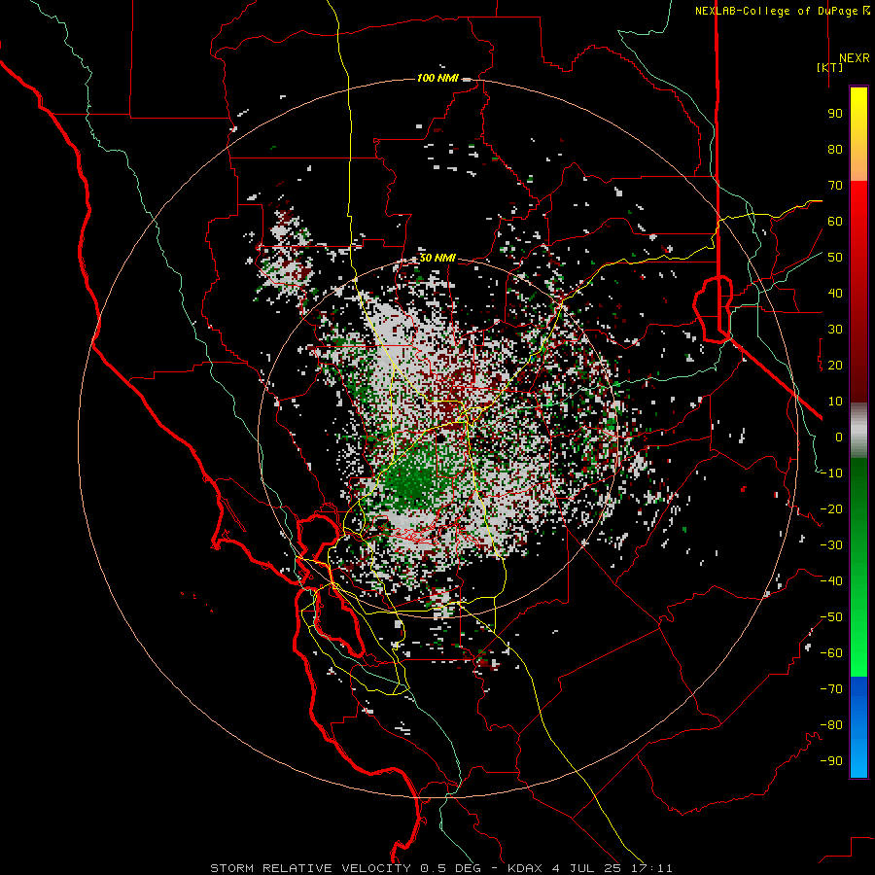Click the red segment of the color bar
875x875 pixels.
858,292
